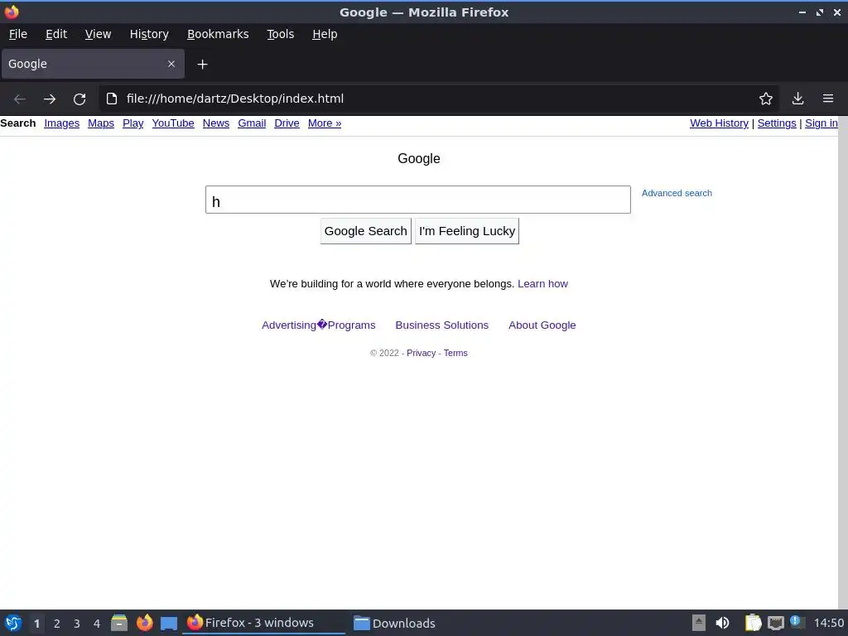Open the Terms link
Image resolution: width=848 pixels, height=636 pixels.
455,353
